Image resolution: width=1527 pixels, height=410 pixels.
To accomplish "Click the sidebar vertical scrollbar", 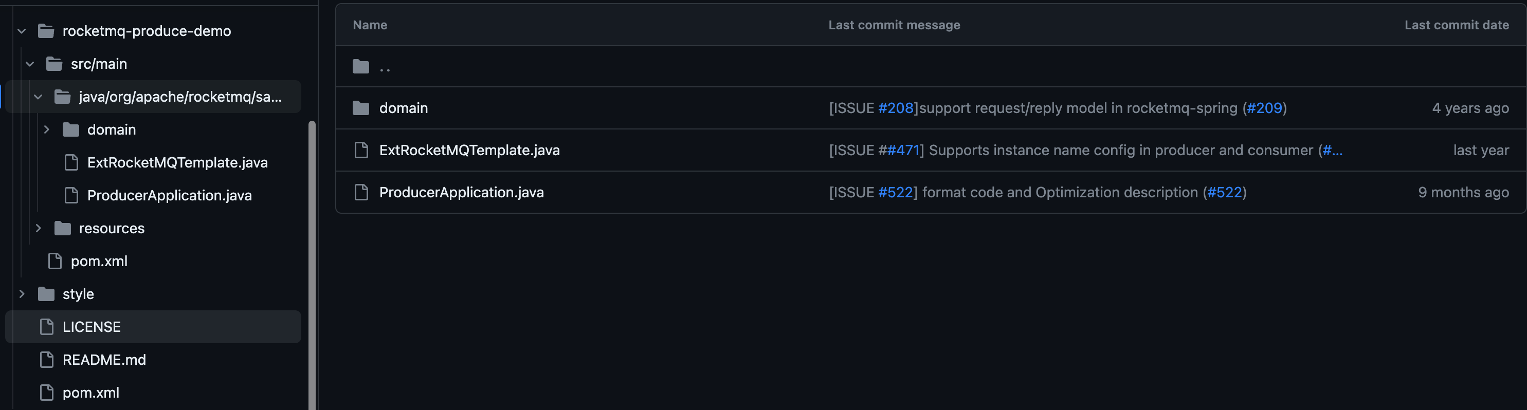I will pos(312,265).
